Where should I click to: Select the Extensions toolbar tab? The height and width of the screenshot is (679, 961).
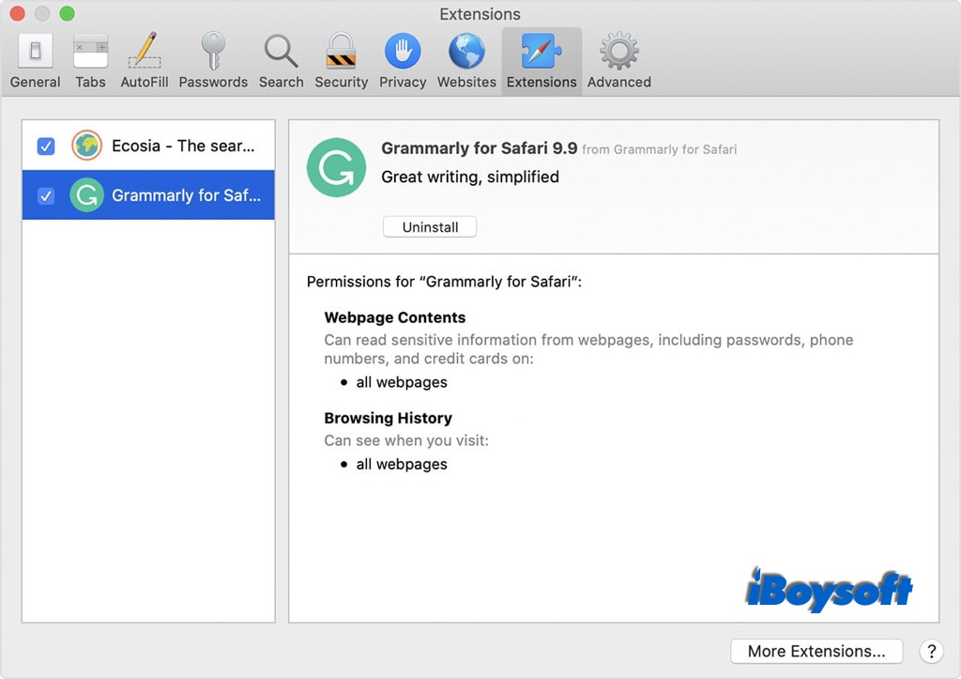click(542, 60)
